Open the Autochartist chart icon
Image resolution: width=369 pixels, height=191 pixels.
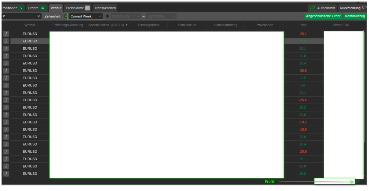(313, 8)
